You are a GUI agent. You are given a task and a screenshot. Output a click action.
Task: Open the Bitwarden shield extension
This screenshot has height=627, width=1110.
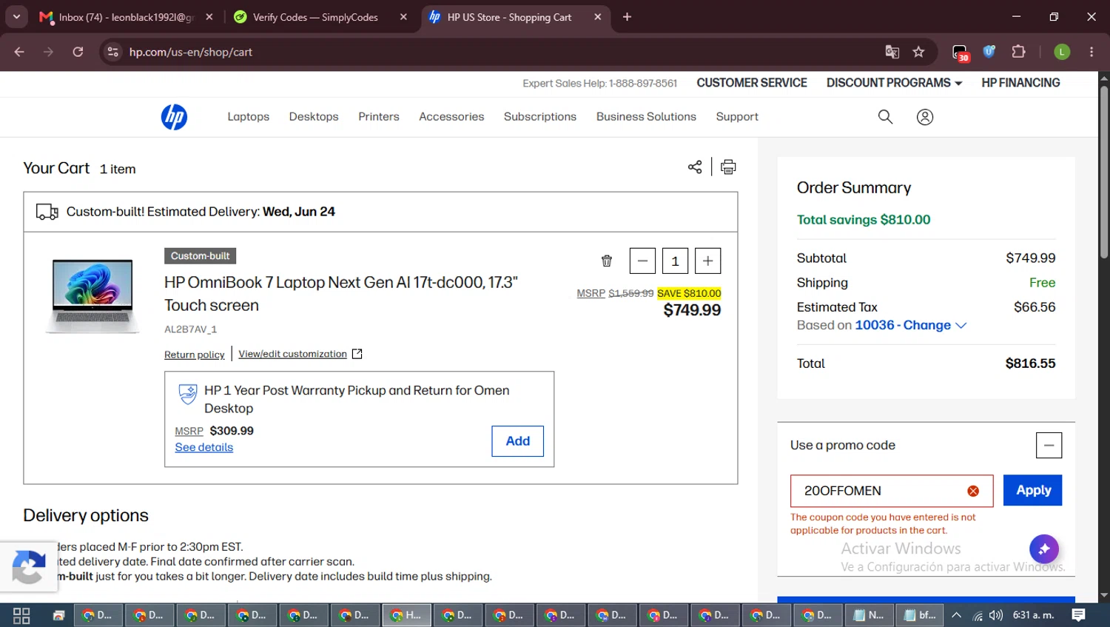click(x=989, y=52)
